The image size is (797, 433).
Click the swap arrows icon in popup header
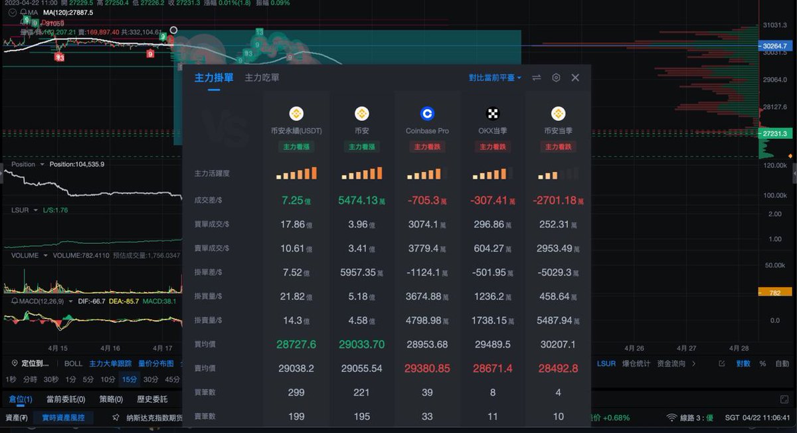coord(537,78)
